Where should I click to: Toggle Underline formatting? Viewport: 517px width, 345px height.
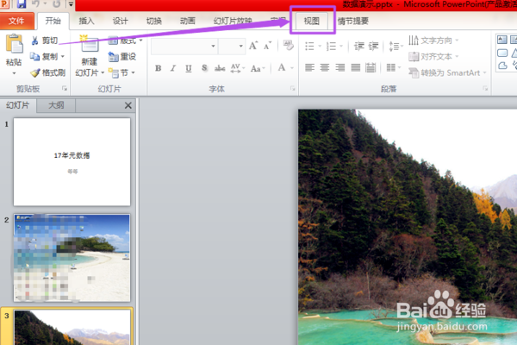189,68
